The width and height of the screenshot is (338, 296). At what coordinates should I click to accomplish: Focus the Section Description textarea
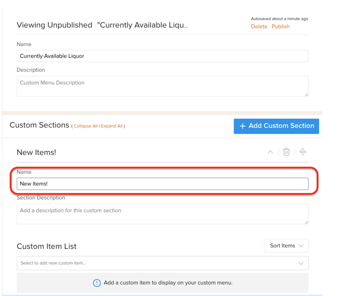pos(163,214)
